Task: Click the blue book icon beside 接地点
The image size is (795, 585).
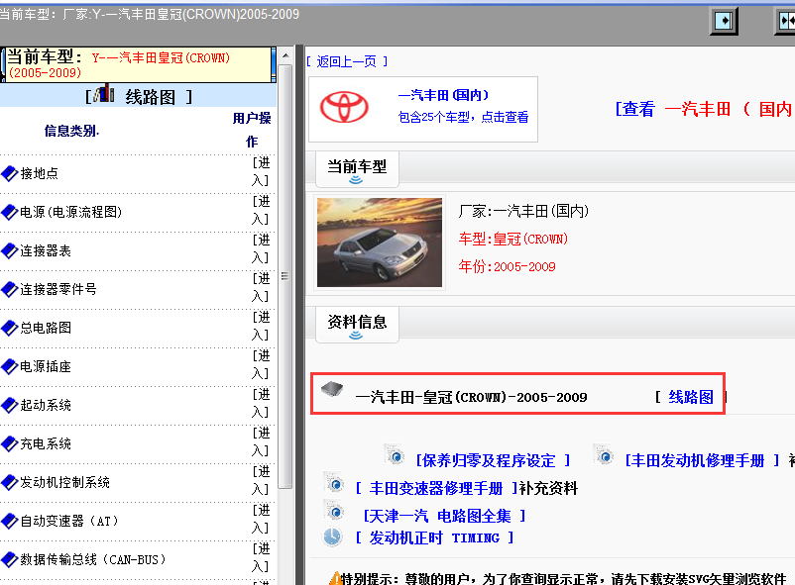Action: tap(10, 174)
